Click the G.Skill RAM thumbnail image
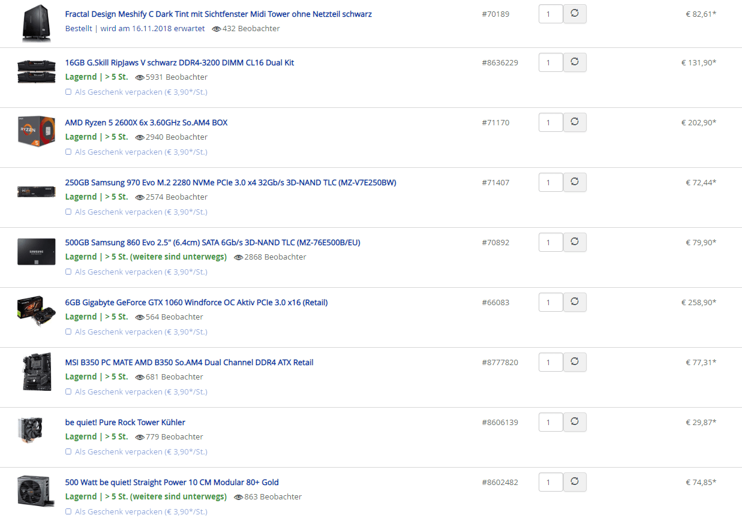Image resolution: width=742 pixels, height=524 pixels. [x=37, y=71]
